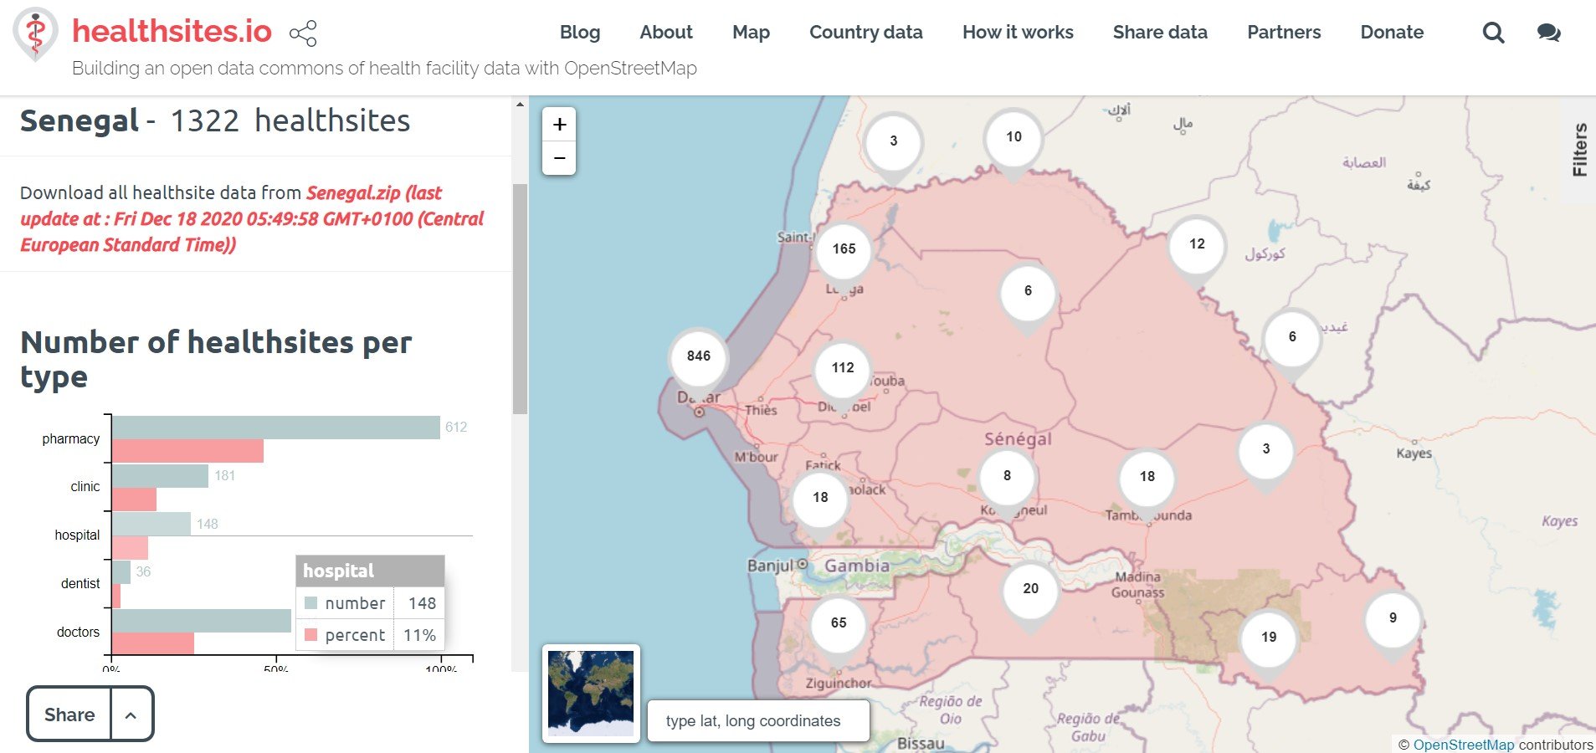Viewport: 1596px width, 753px height.
Task: Open the 65 cluster marker near Ziguinchor
Action: pos(839,623)
